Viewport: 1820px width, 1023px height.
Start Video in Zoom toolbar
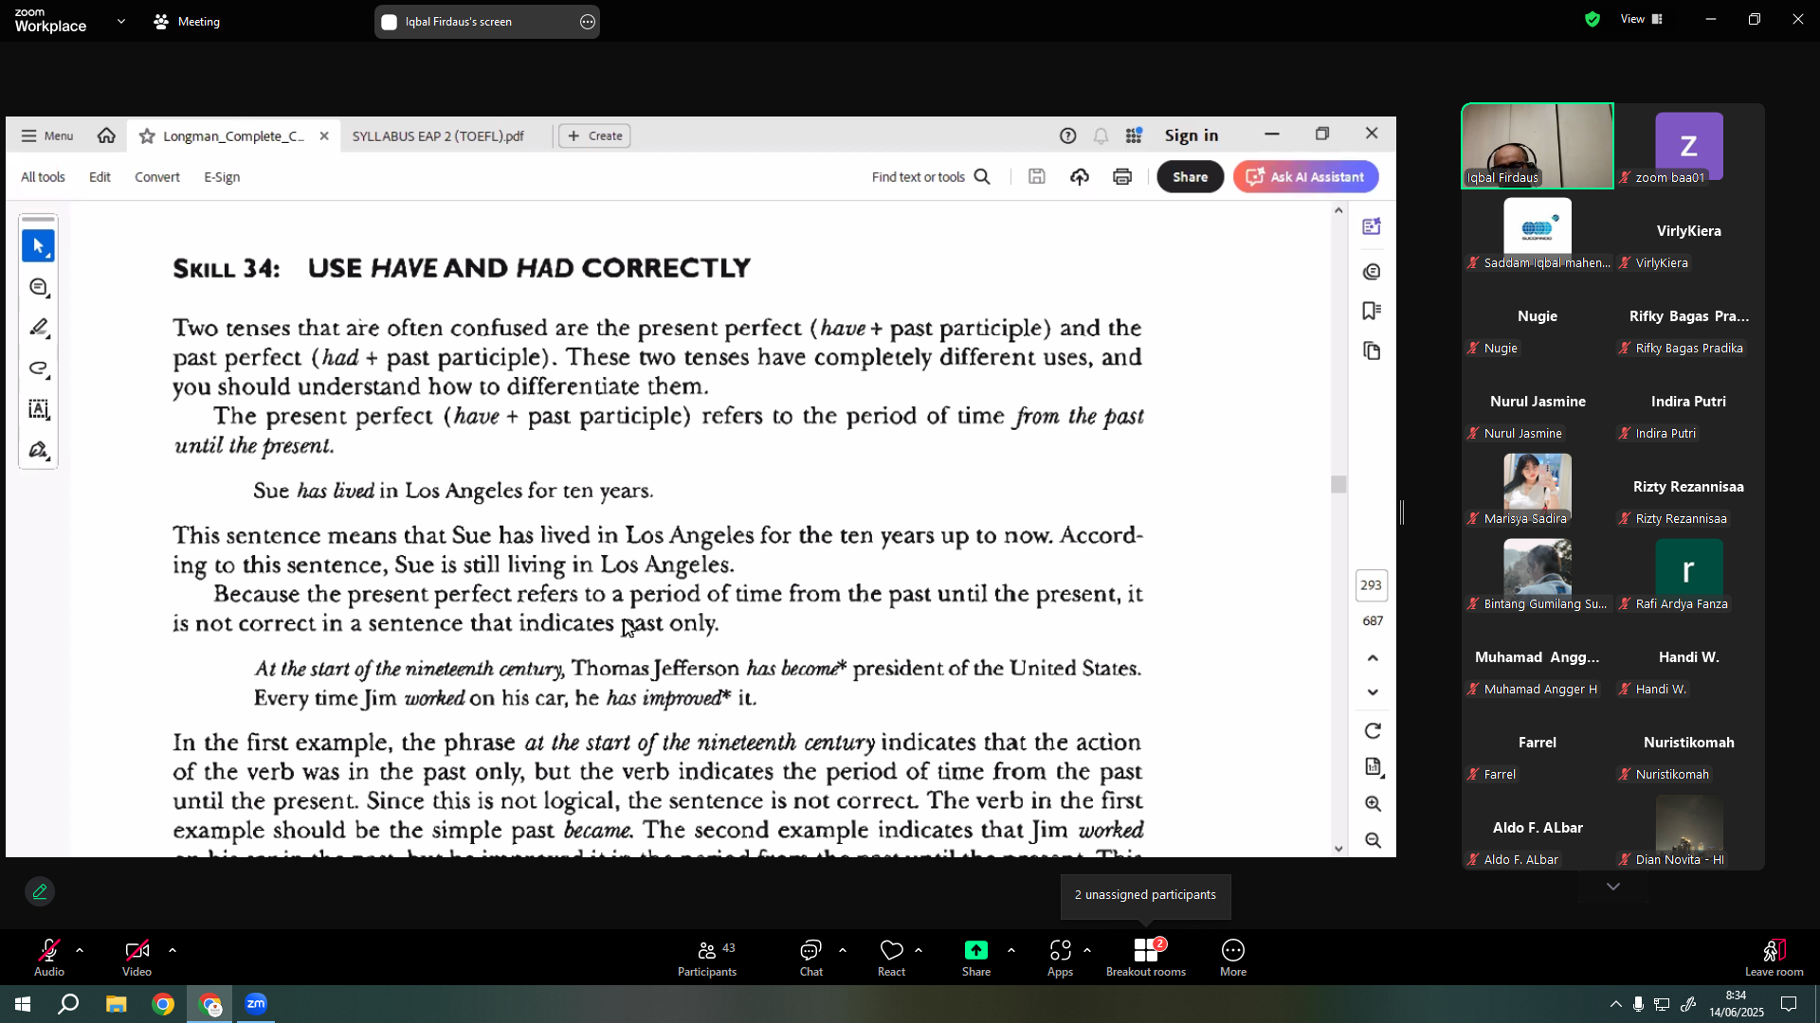[x=136, y=958]
